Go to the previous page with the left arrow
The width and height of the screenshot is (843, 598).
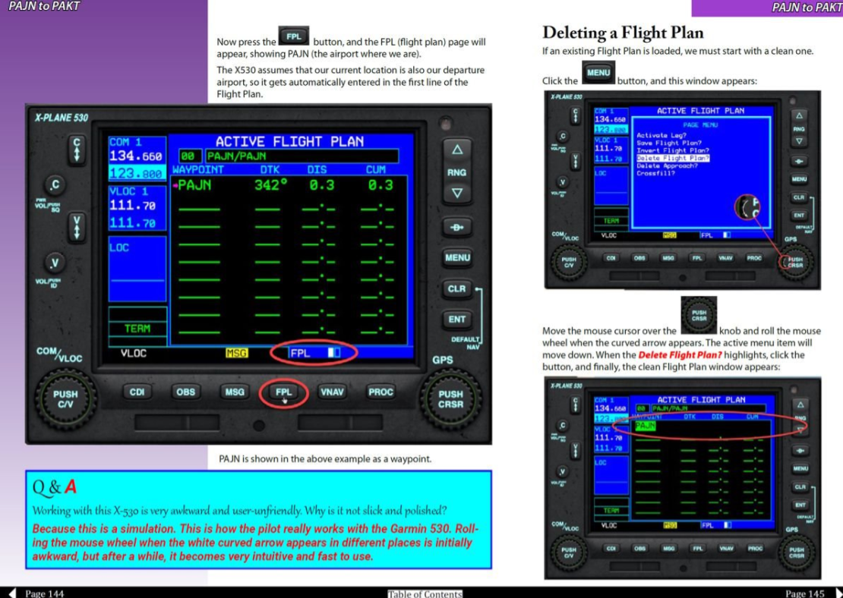11,593
